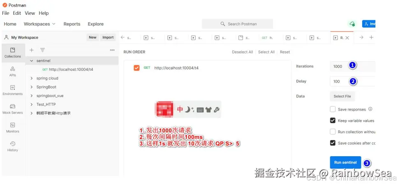Open the APIs sidebar panel

point(12,72)
